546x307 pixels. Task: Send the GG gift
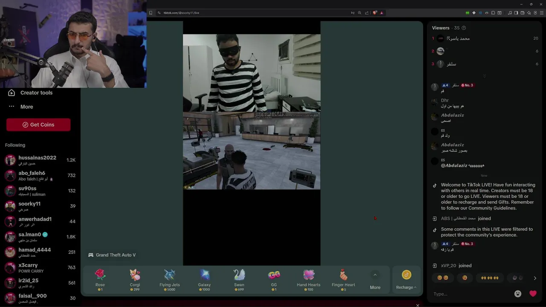pyautogui.click(x=274, y=280)
